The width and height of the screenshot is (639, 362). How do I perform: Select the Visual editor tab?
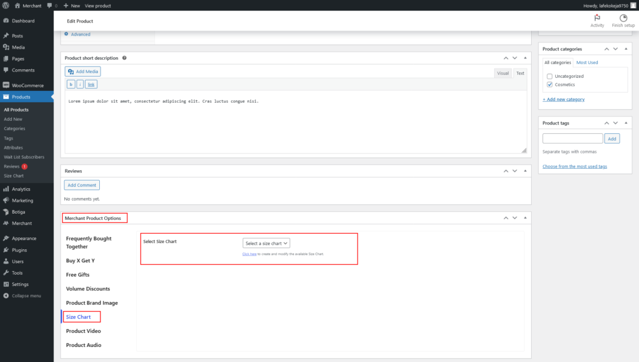tap(502, 73)
